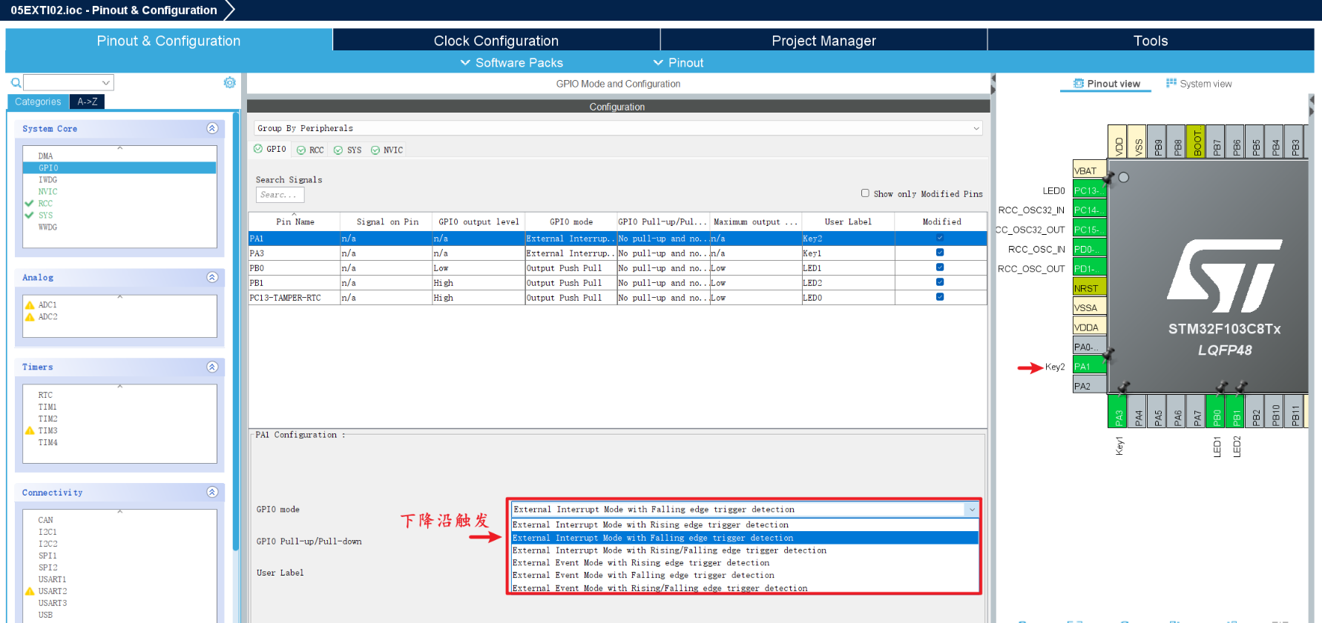Select the VSSA pin on the chip

coord(1089,307)
